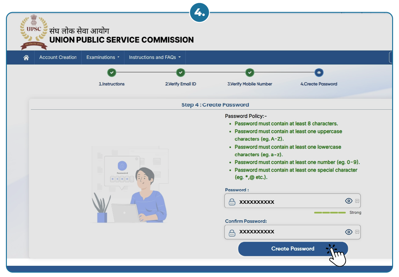
Task: Select the lock icon inside Confirm Password field
Action: tap(232, 232)
